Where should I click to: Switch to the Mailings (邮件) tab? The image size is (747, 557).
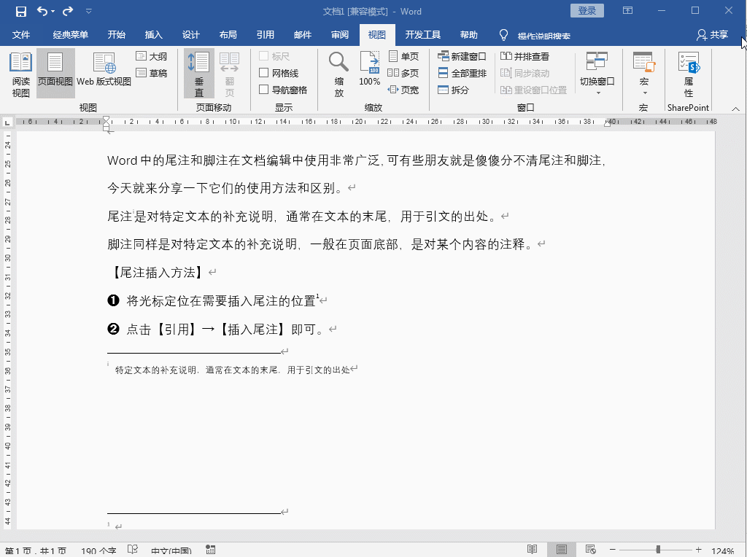(x=303, y=35)
